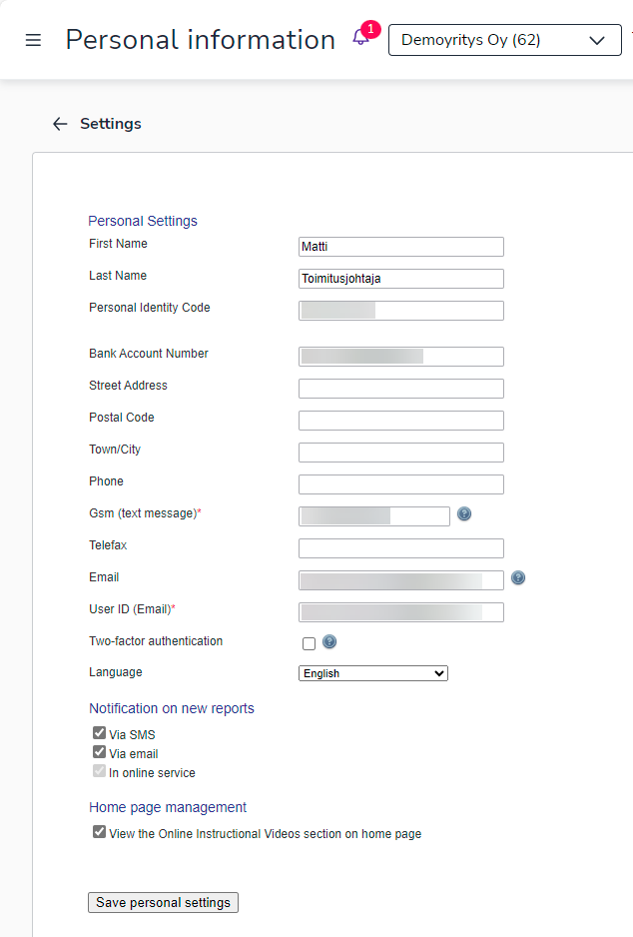Uncheck Via email notification

[x=99, y=752]
